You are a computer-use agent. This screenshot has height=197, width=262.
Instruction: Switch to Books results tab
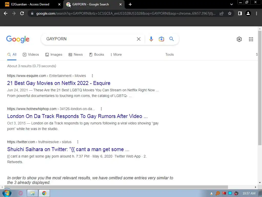[96, 54]
